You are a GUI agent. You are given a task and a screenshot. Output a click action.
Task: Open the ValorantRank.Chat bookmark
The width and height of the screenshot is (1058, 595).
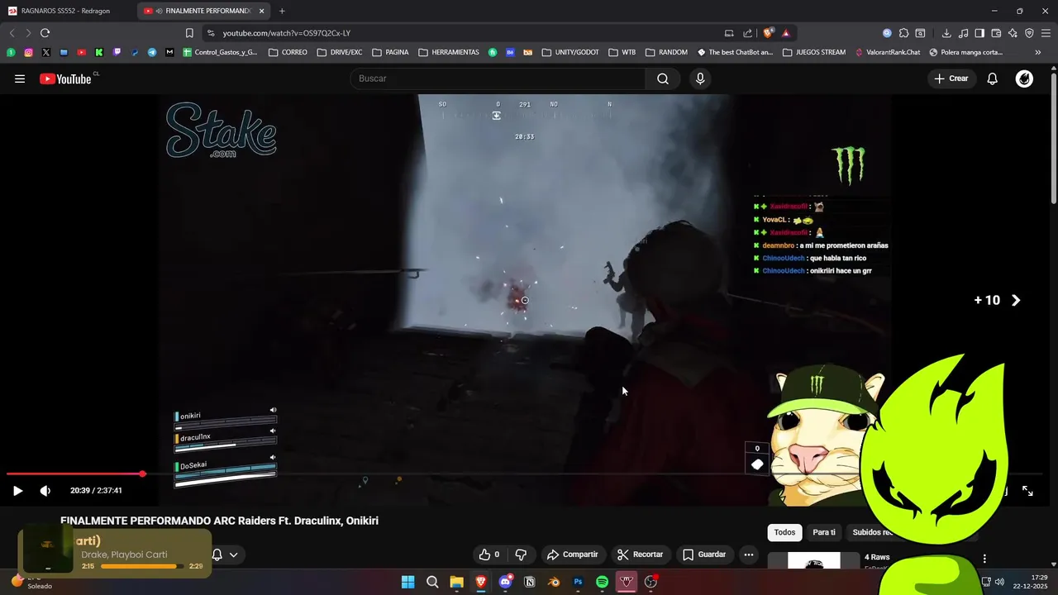887,52
